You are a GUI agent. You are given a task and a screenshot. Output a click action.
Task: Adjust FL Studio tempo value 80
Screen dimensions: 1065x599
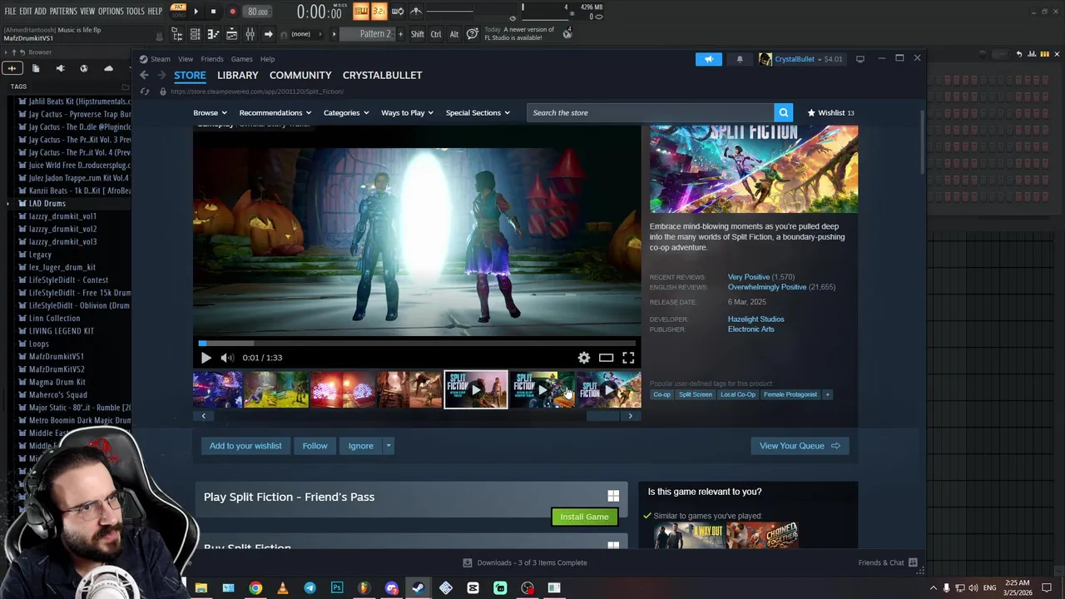point(257,12)
